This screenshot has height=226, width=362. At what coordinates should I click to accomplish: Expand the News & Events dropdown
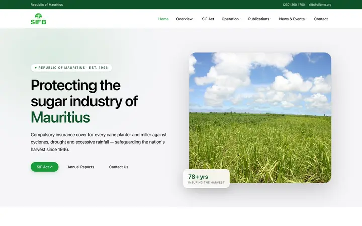coord(293,19)
